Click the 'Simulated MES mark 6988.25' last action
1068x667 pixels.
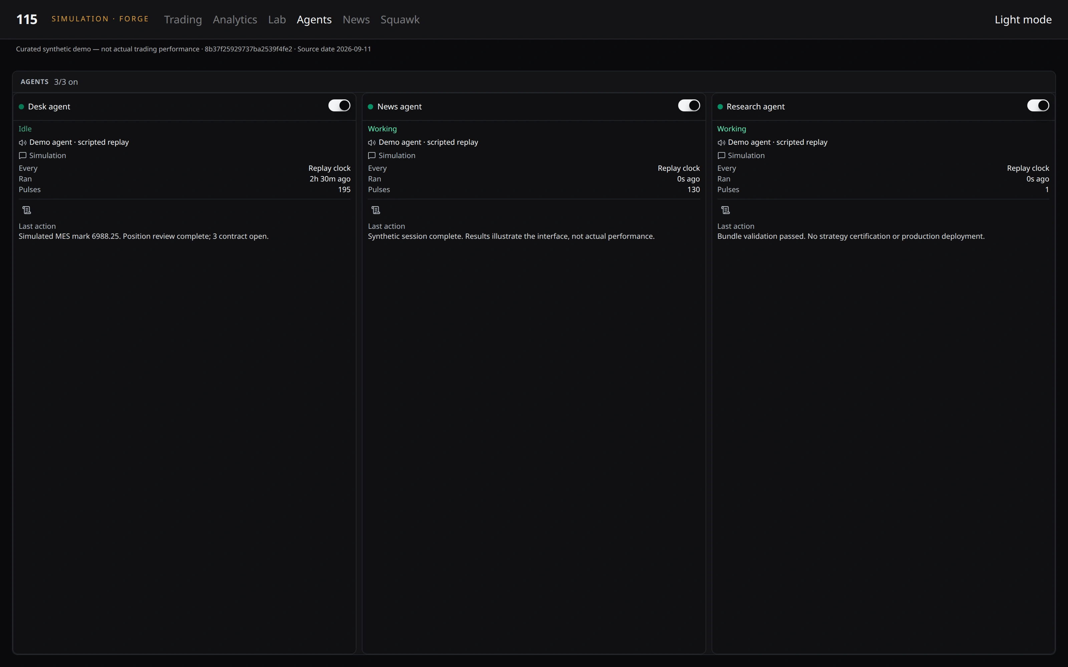pos(144,236)
